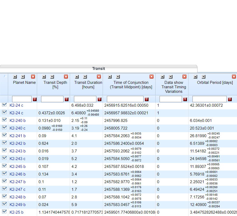237x216 pixels.
Task: Sort Planet Name column ascending
Action: 15,77
